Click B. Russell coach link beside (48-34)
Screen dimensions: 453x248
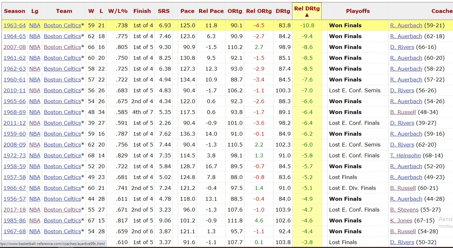coord(403,112)
